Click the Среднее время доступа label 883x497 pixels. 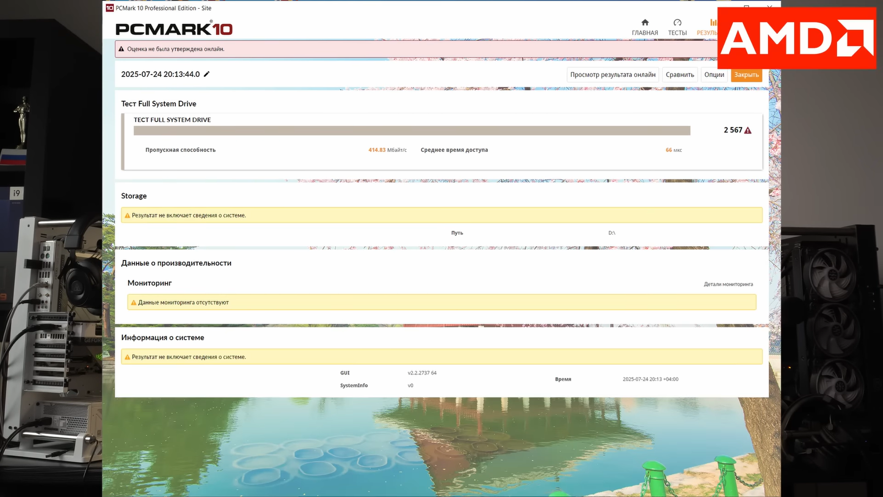point(454,150)
